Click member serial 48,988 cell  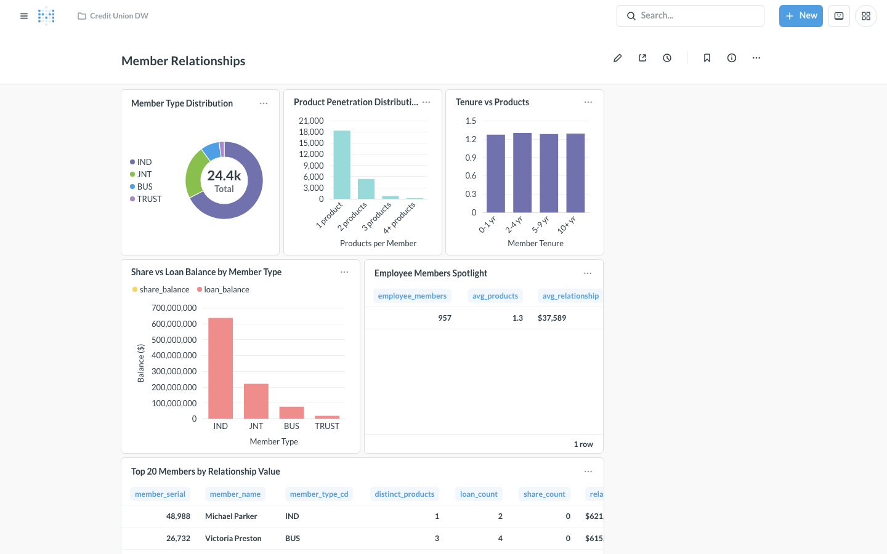click(178, 516)
